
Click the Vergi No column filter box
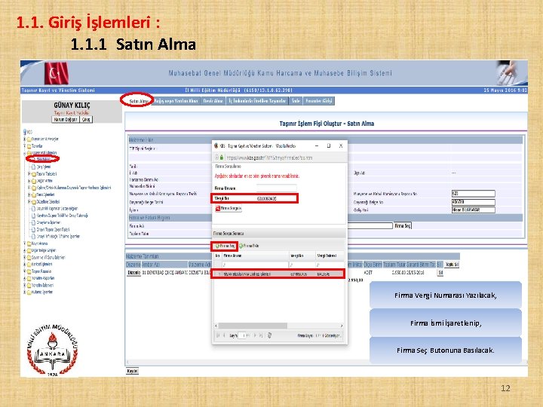pyautogui.click(x=302, y=265)
